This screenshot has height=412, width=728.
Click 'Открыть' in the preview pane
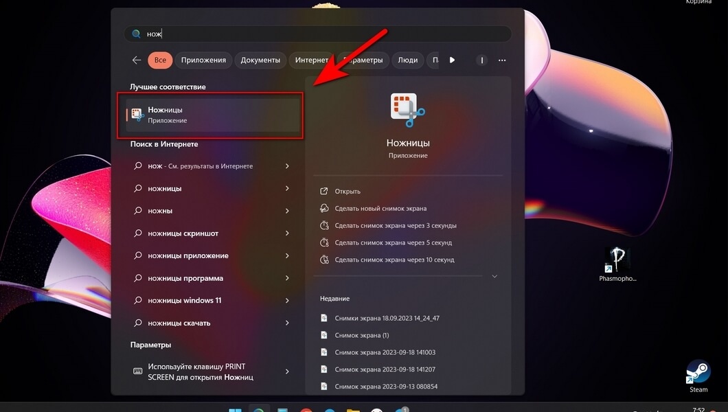coord(348,191)
